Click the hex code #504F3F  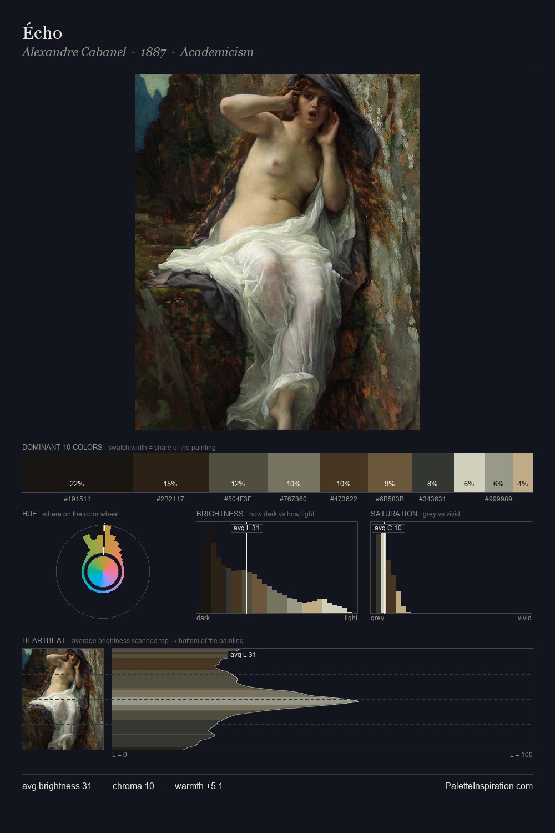(238, 499)
